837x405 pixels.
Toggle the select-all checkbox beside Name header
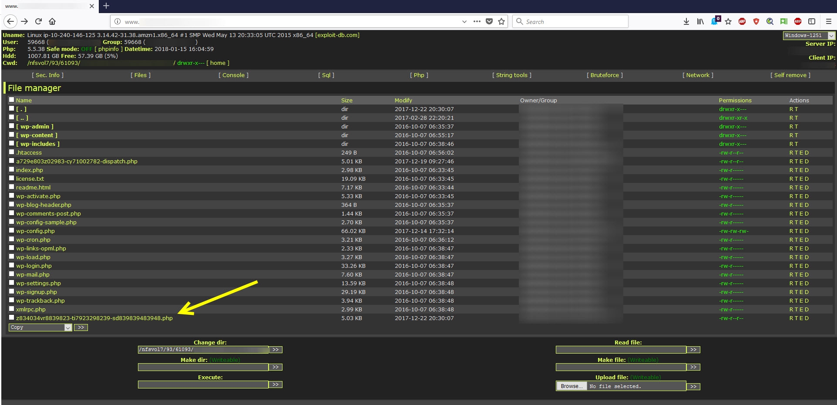pos(12,100)
